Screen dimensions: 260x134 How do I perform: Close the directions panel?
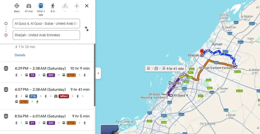87,6
